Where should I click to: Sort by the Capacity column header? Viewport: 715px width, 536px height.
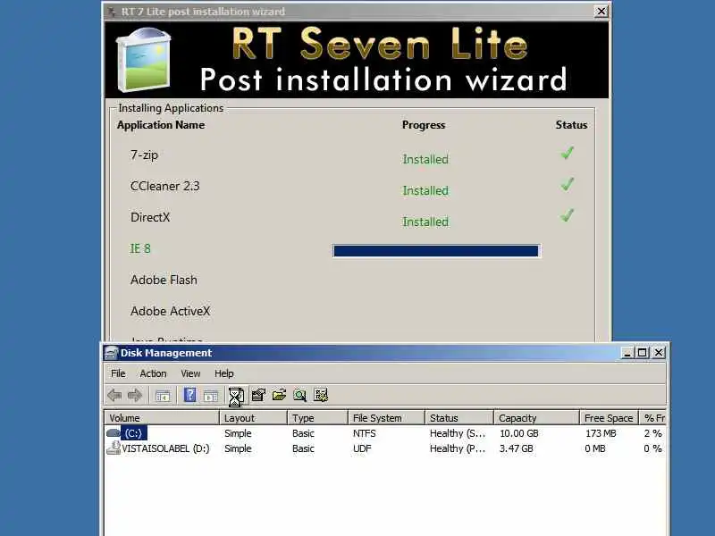537,418
